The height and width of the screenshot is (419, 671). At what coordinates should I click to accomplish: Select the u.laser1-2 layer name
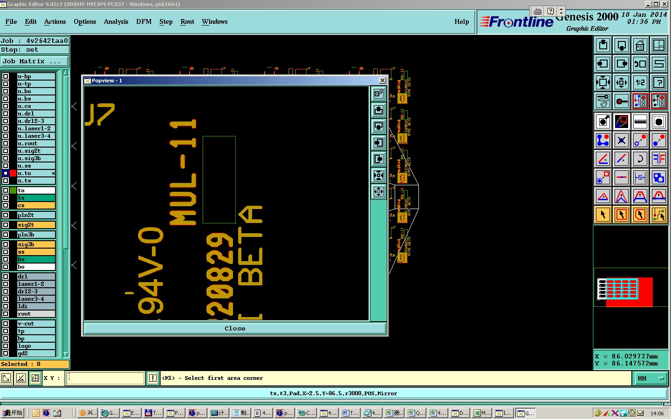point(36,128)
